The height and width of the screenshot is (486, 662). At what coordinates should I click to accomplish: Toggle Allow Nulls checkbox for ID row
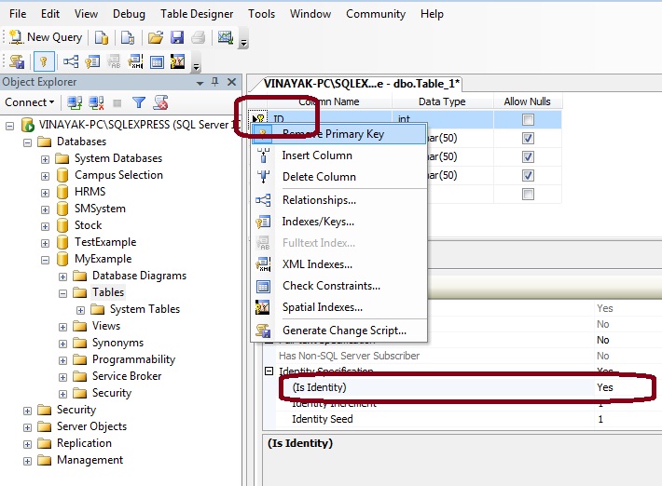click(528, 119)
